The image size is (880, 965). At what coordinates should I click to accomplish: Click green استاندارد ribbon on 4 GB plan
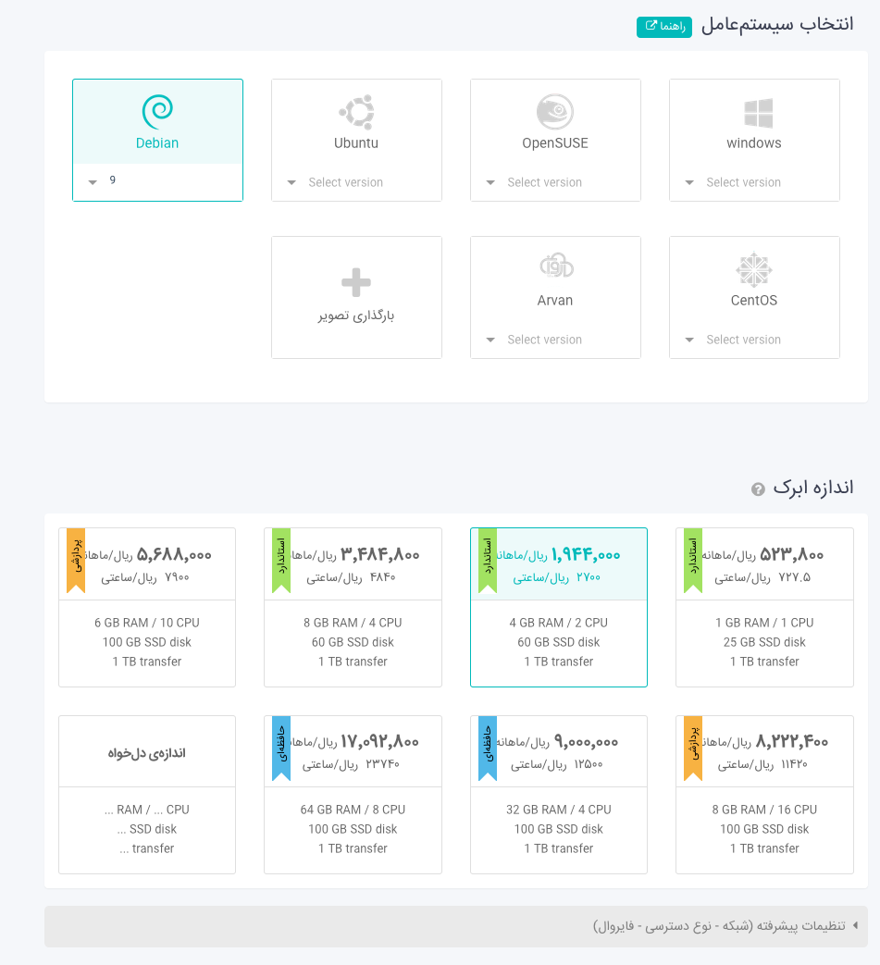point(488,560)
